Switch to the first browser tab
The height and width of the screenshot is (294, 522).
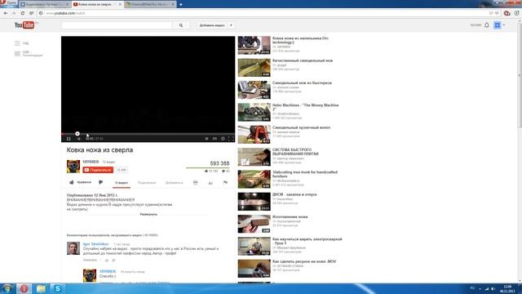[x=44, y=4]
